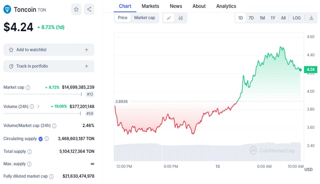The width and height of the screenshot is (320, 184).
Task: Click the volume rank progress bar
Action: coord(42,114)
